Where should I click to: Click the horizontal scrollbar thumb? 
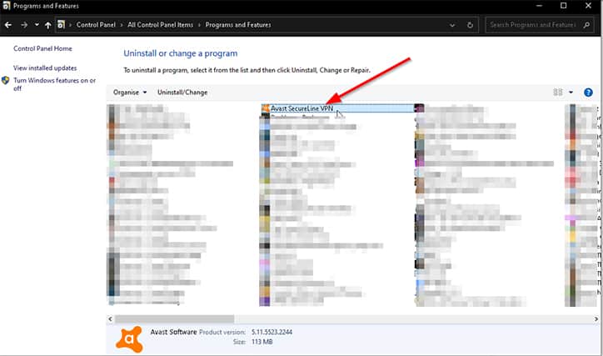pyautogui.click(x=174, y=319)
